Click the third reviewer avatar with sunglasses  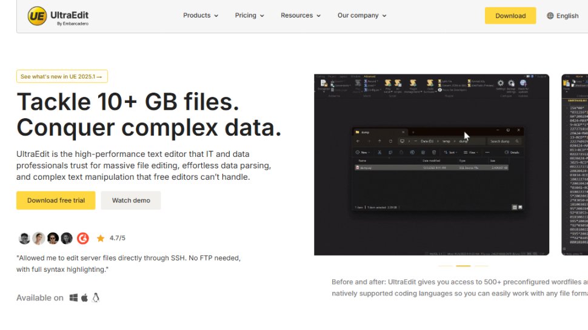tap(53, 238)
